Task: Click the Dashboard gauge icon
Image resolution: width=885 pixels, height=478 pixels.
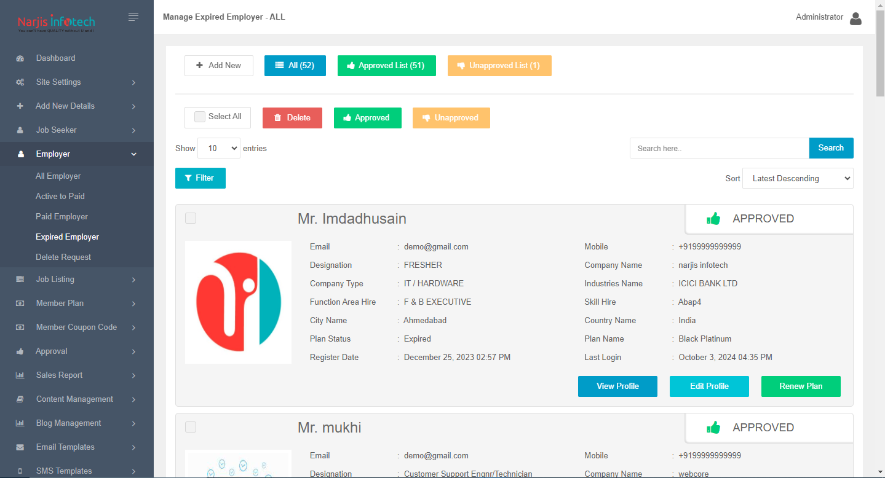Action: (x=20, y=58)
